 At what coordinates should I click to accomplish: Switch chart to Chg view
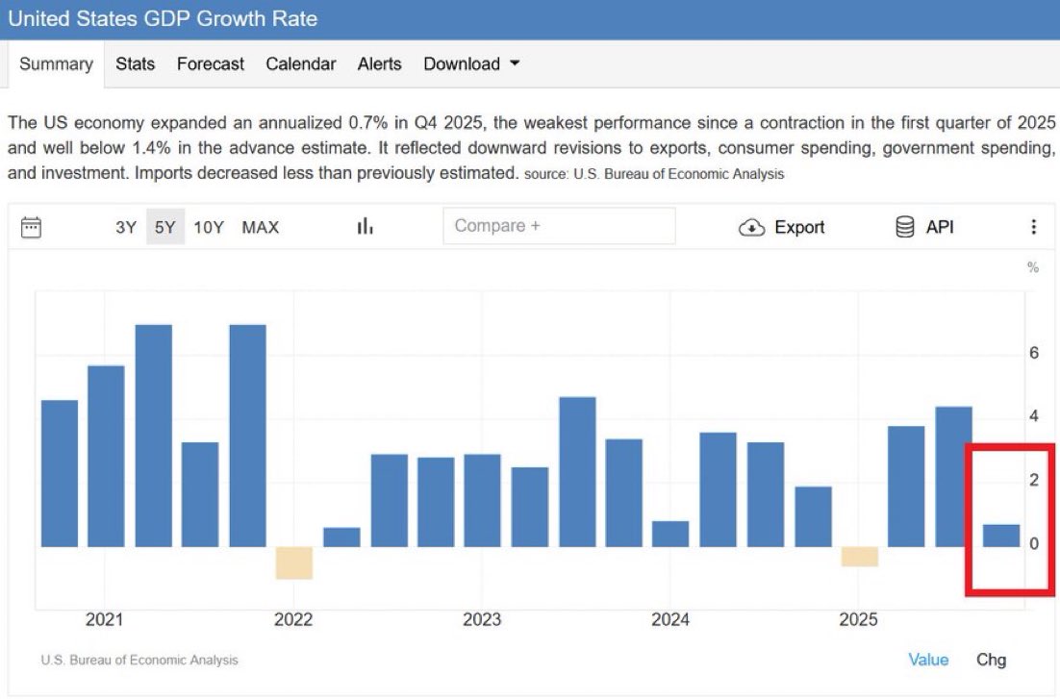[991, 660]
